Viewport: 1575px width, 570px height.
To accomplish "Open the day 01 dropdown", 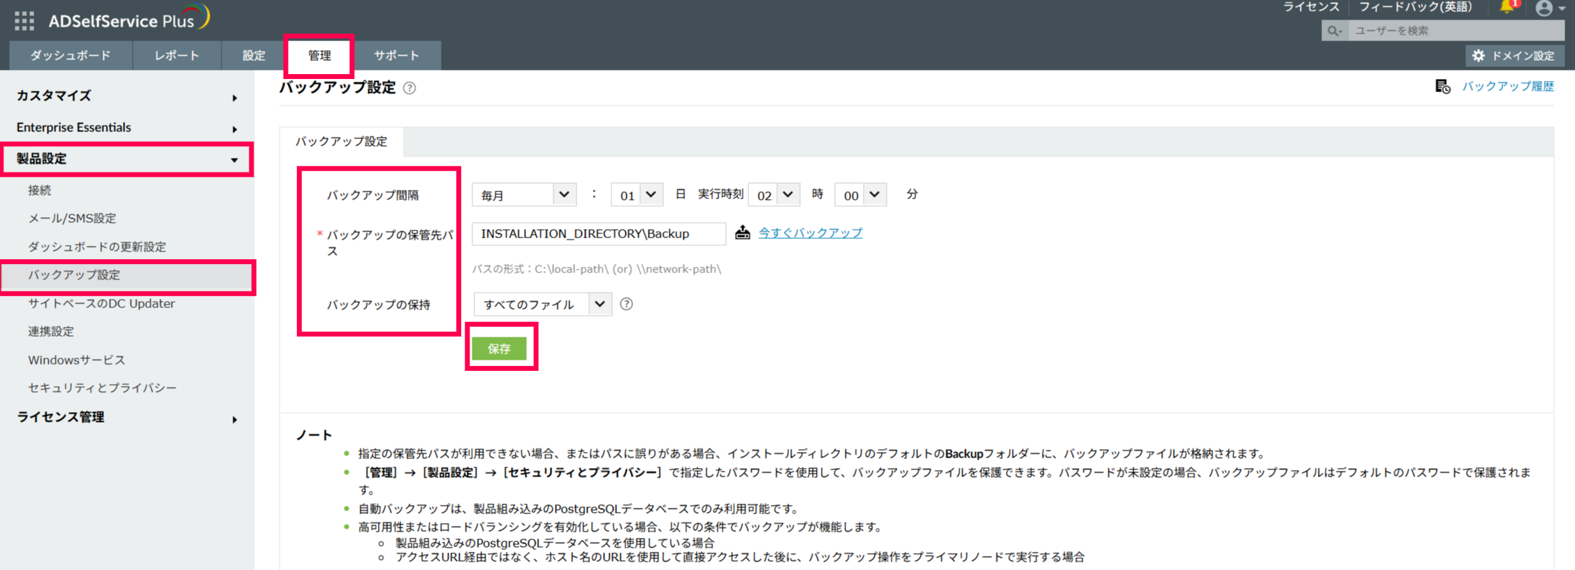I will (x=637, y=195).
